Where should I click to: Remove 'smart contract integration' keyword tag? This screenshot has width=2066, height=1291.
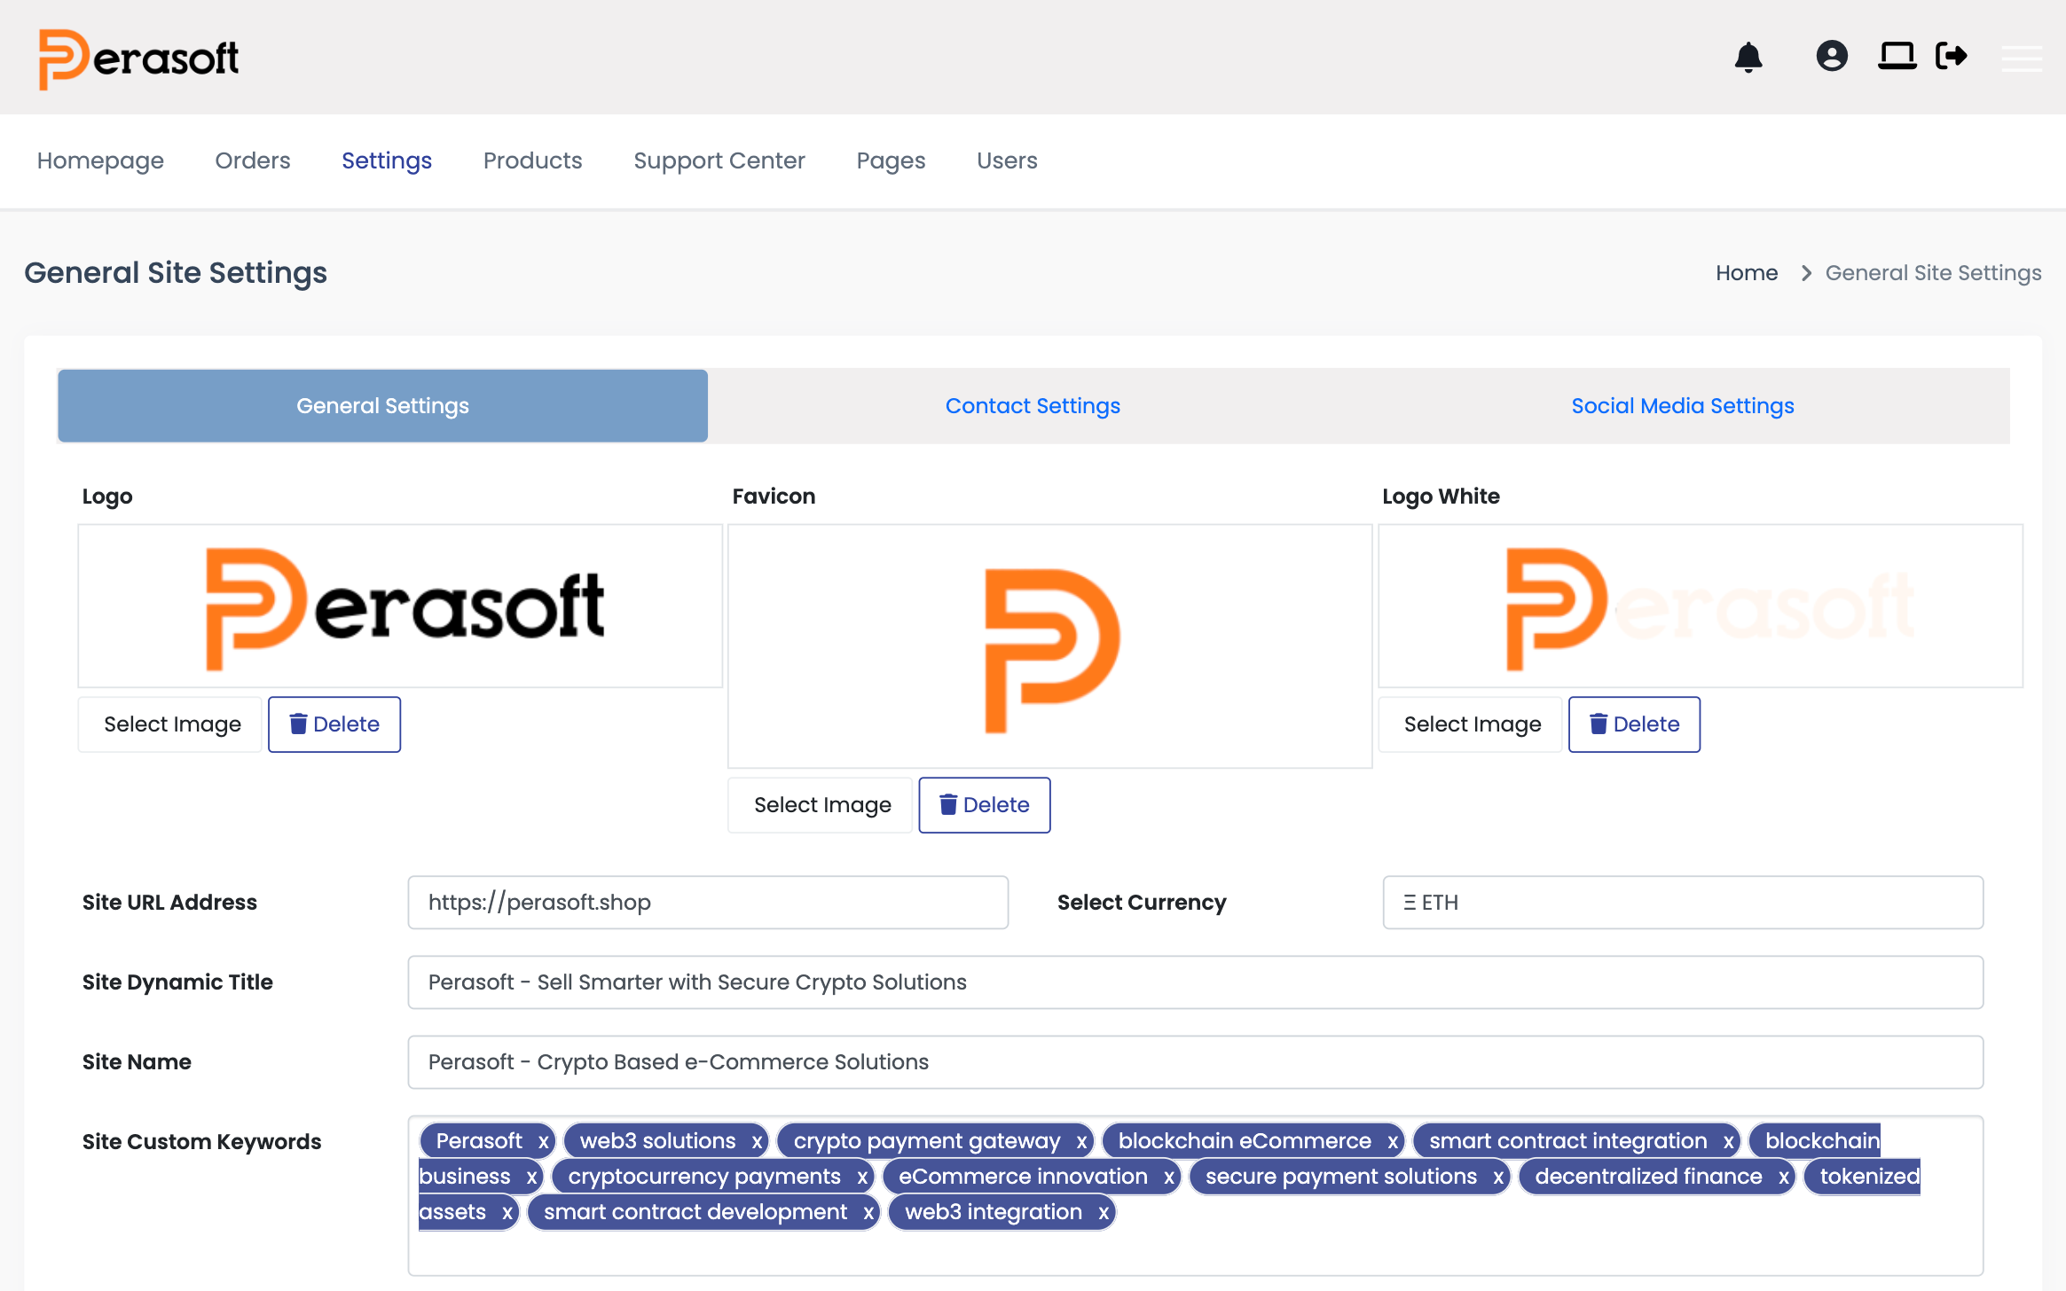[x=1728, y=1141]
